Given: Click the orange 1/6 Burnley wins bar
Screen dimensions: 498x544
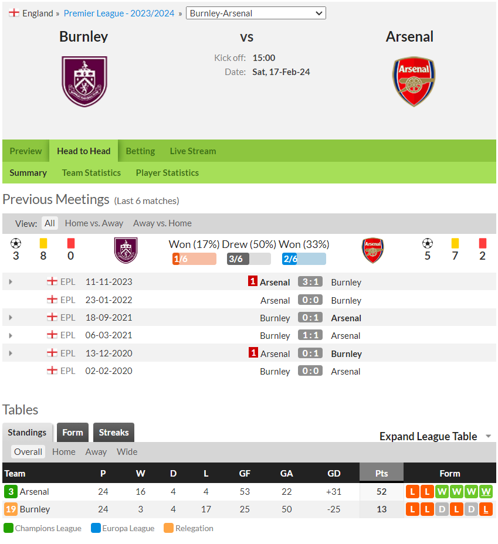Looking at the screenshot, I should pos(194,259).
